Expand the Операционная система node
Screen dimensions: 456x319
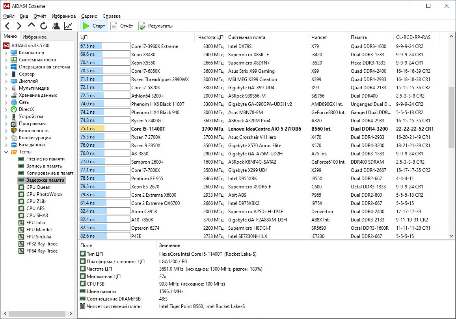(6, 67)
